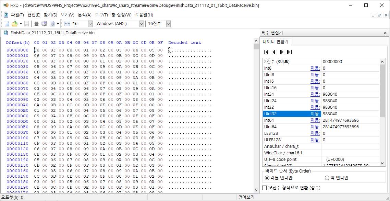Click 이동 link for UInt8
Screen dimensions: 390x201
(315, 75)
